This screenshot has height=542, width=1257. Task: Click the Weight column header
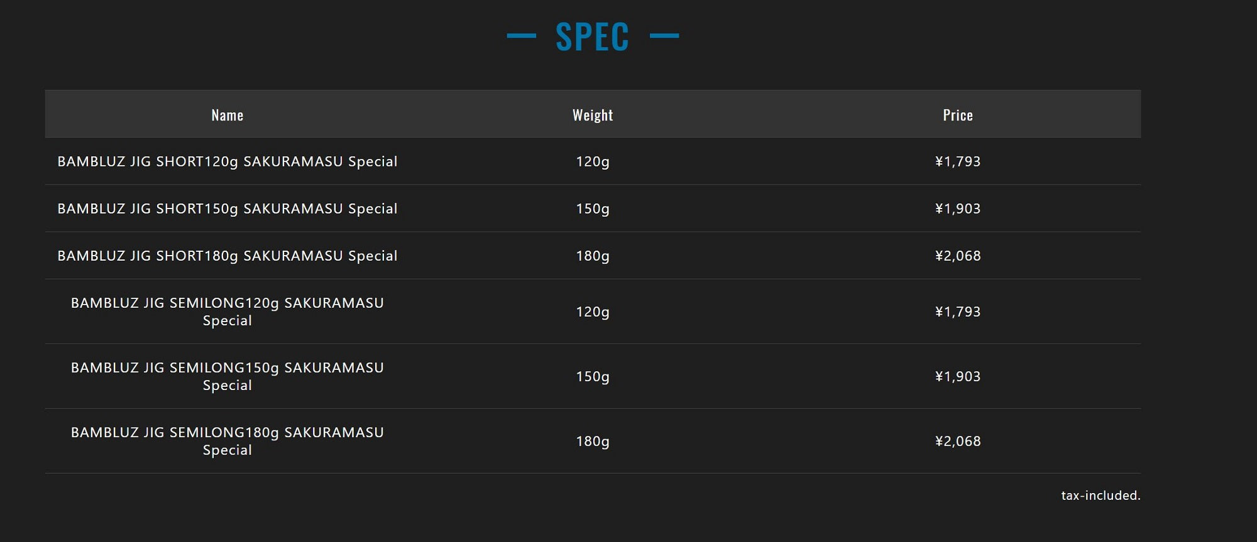click(x=592, y=115)
